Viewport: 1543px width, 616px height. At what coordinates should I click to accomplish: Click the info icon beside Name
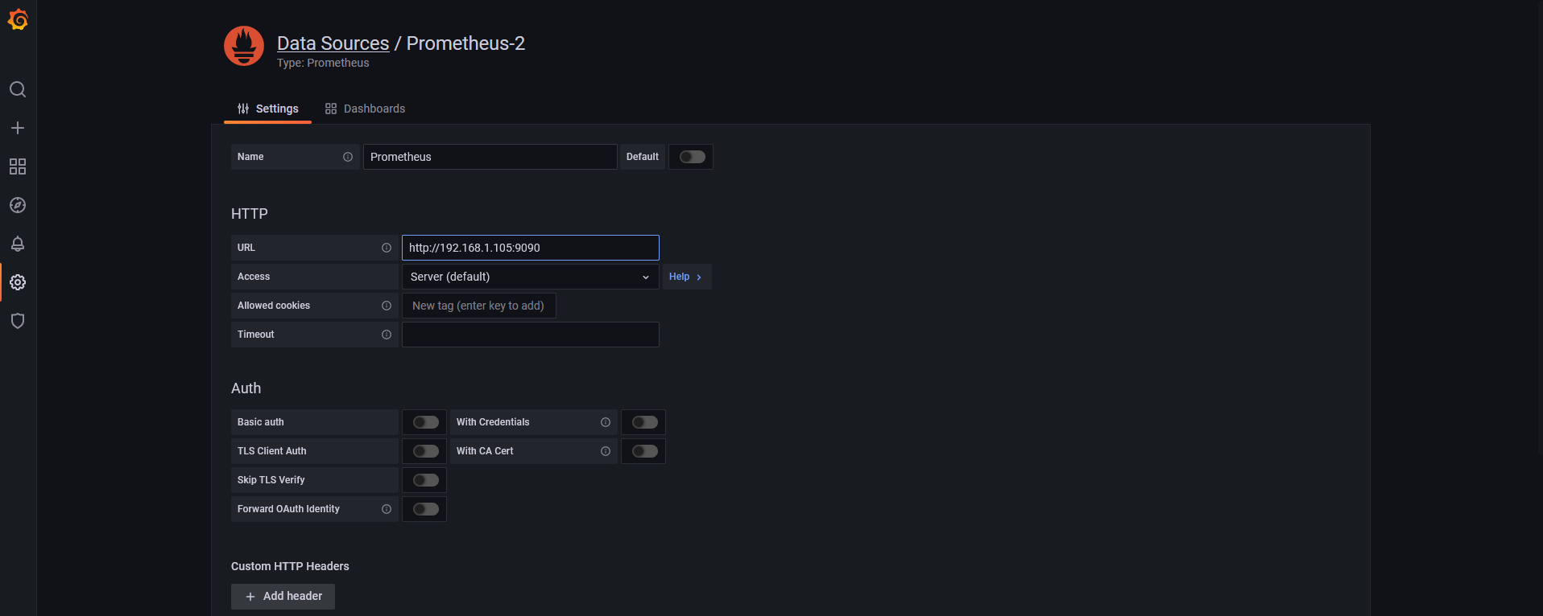point(348,157)
